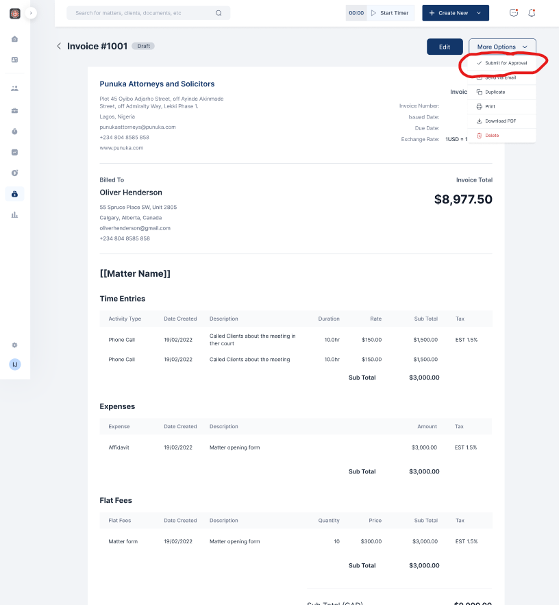The image size is (559, 605).
Task: Open the settings gear icon in sidebar
Action: point(15,345)
